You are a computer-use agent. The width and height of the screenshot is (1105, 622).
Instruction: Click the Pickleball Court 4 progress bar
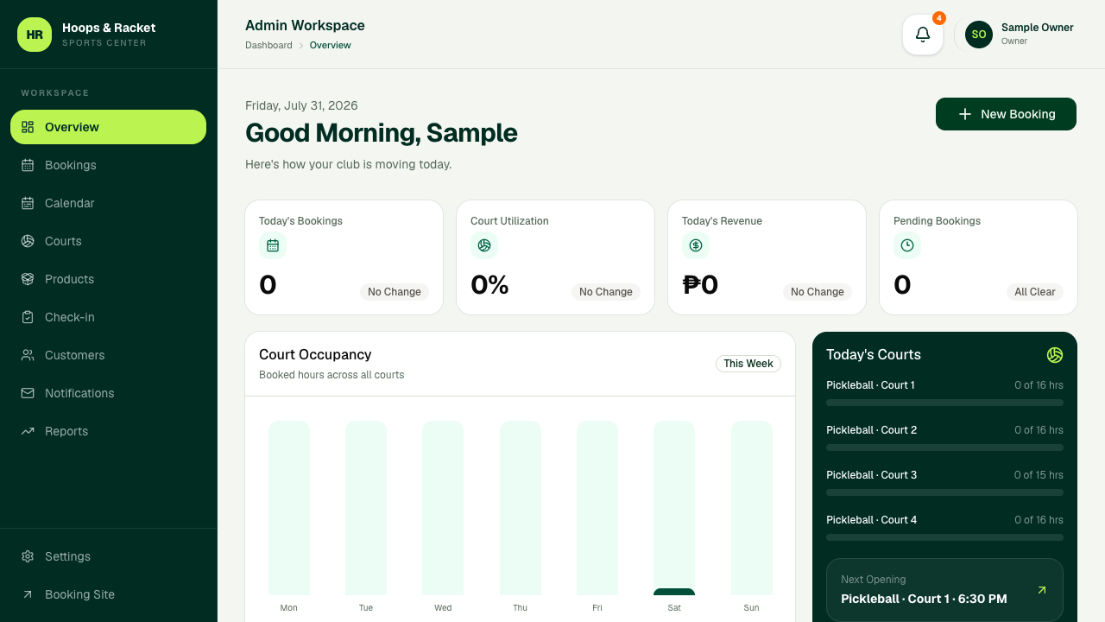click(944, 537)
